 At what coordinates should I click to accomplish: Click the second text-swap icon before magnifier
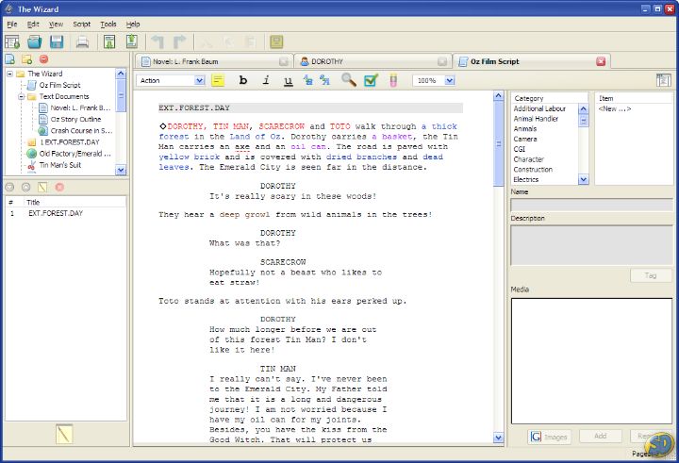324,80
